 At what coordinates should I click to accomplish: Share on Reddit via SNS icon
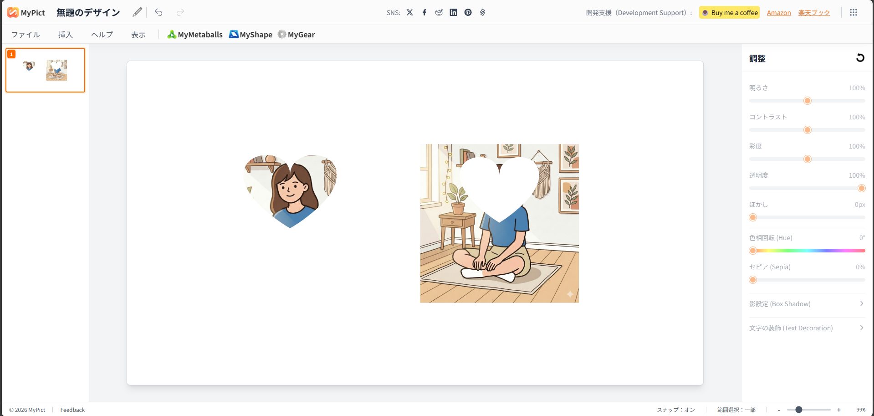439,12
